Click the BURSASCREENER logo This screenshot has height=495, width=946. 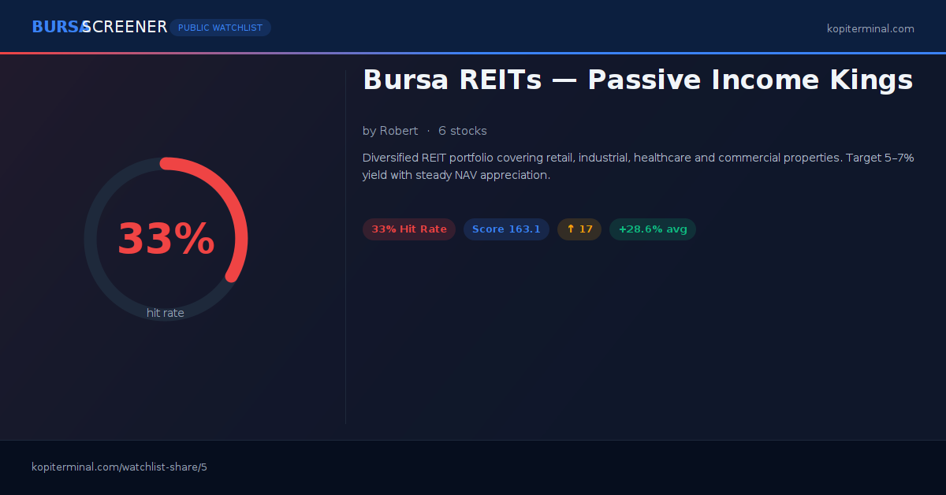click(x=99, y=27)
